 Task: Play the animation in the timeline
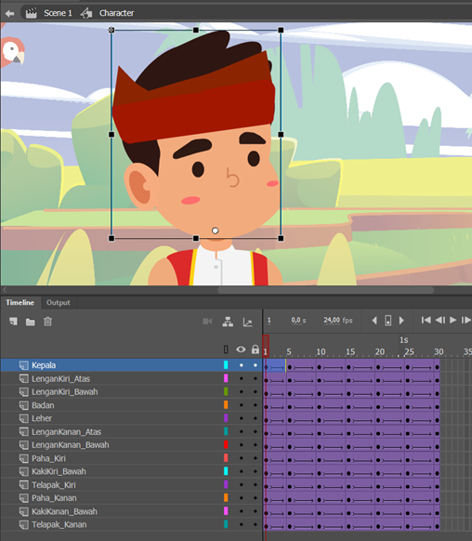pos(453,320)
